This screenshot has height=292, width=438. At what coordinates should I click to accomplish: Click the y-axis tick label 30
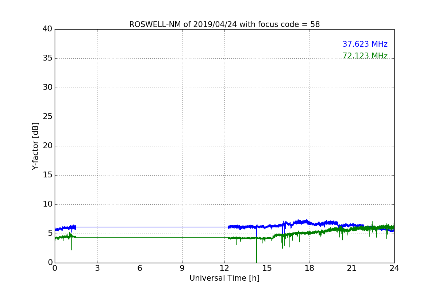pyautogui.click(x=47, y=88)
